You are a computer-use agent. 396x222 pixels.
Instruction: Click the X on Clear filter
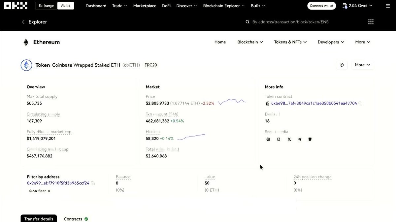click(x=49, y=191)
